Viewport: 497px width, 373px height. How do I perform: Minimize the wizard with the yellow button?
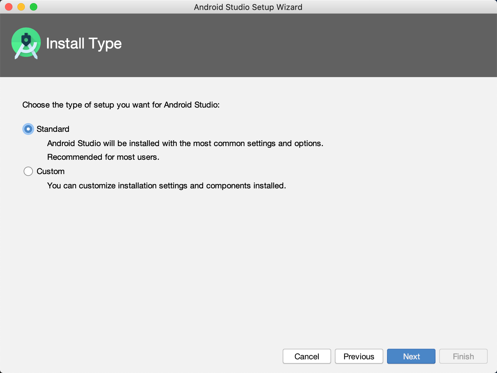coord(21,7)
